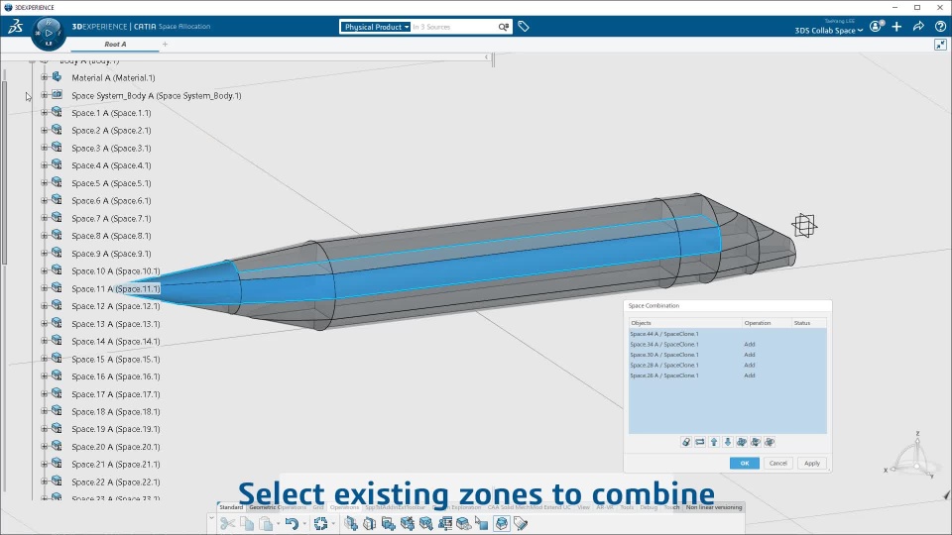Select Space.20 A (Space.20.1) in tree
952x535 pixels.
pos(116,447)
